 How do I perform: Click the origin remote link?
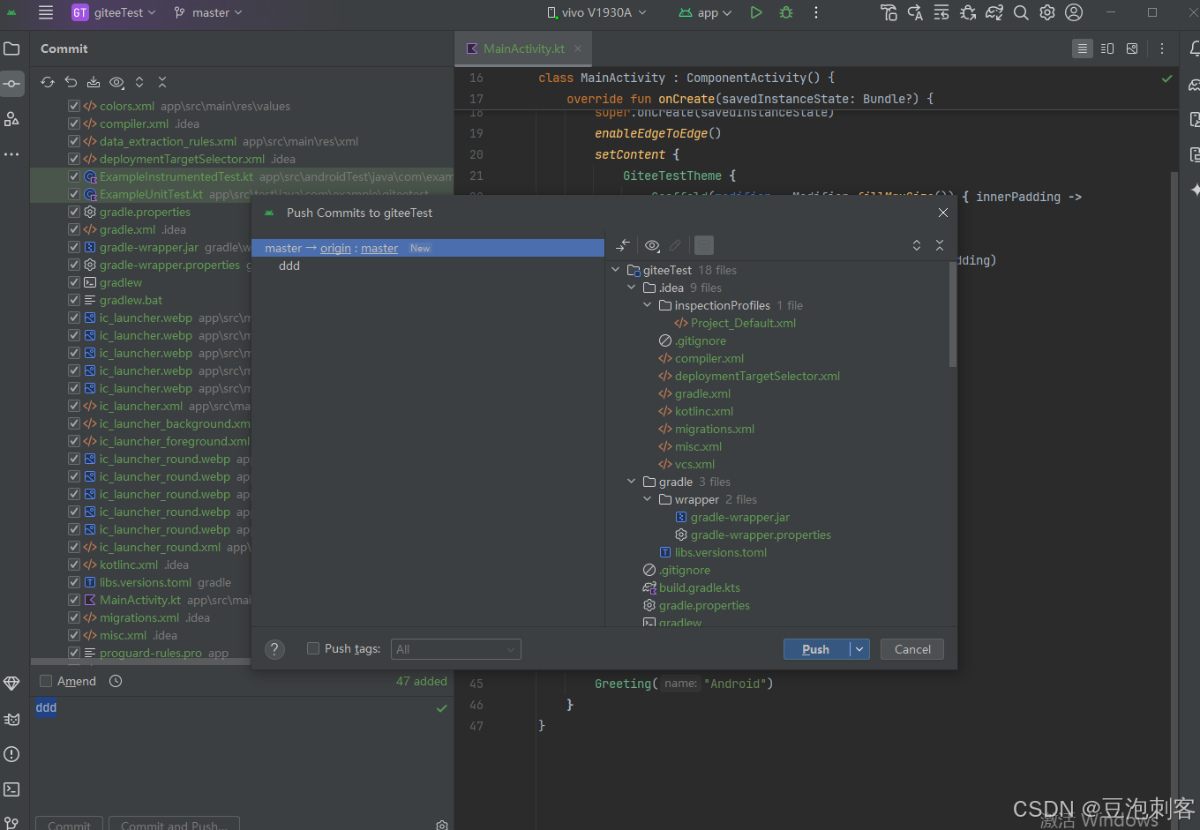pyautogui.click(x=335, y=248)
